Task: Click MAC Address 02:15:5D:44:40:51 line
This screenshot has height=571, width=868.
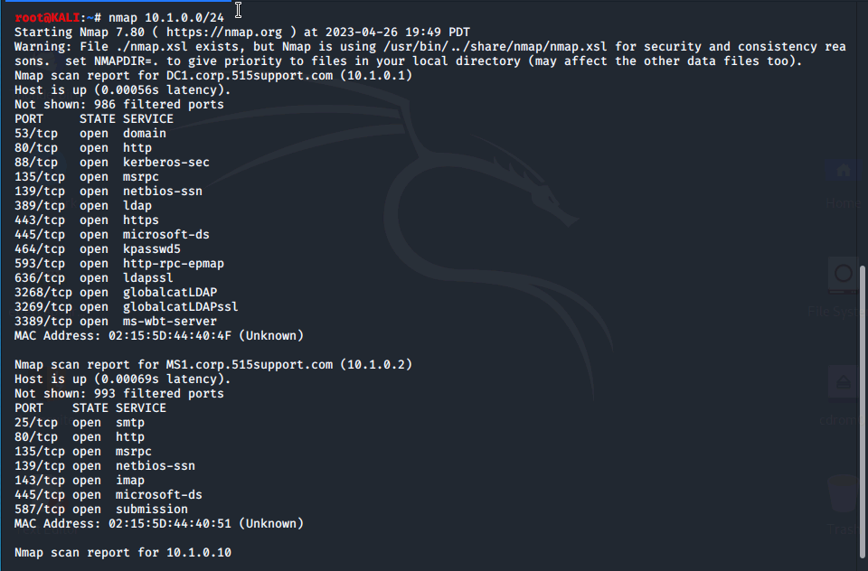Action: click(x=159, y=523)
